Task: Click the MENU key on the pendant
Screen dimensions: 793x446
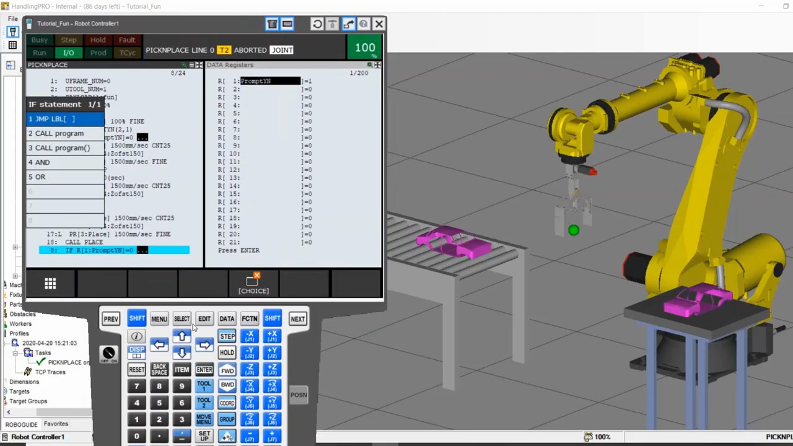Action: click(x=159, y=319)
